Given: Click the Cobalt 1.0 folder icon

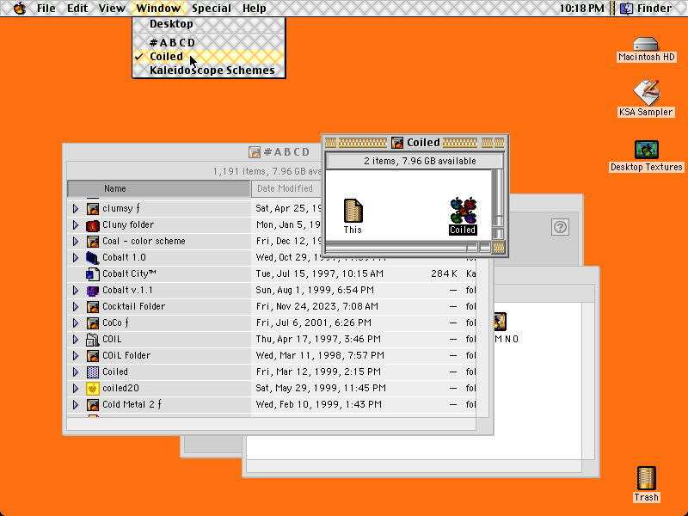Looking at the screenshot, I should click(x=93, y=257).
